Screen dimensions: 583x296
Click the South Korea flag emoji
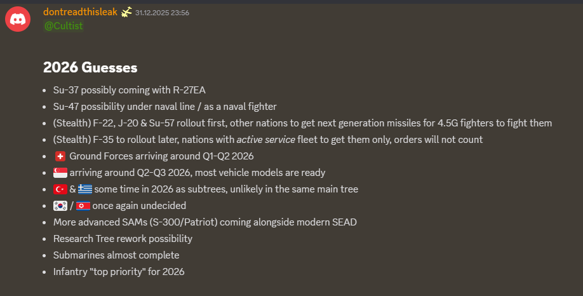(x=60, y=206)
